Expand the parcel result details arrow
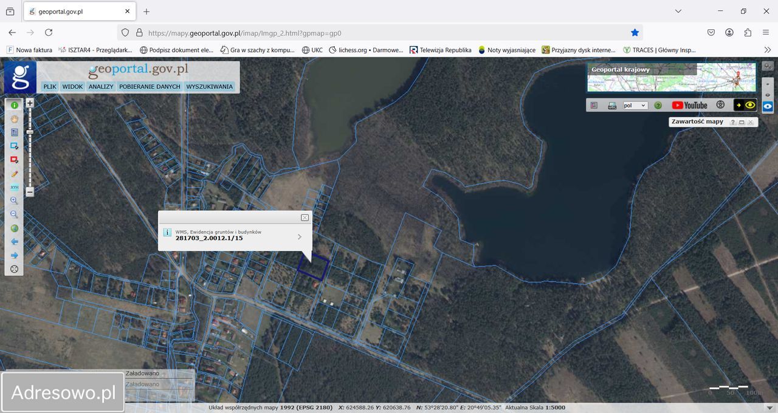778x413 pixels. 300,237
